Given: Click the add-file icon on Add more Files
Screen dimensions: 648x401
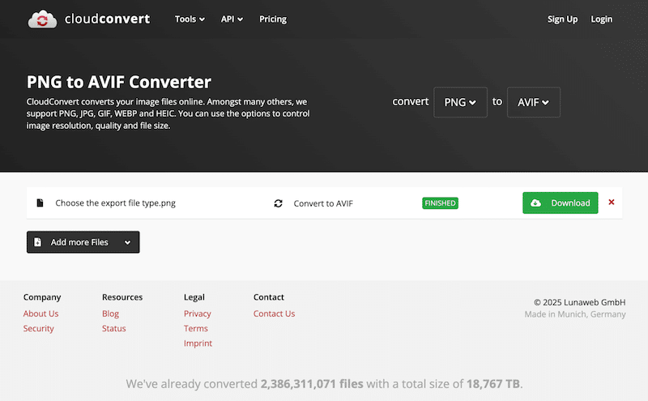Looking at the screenshot, I should [37, 242].
